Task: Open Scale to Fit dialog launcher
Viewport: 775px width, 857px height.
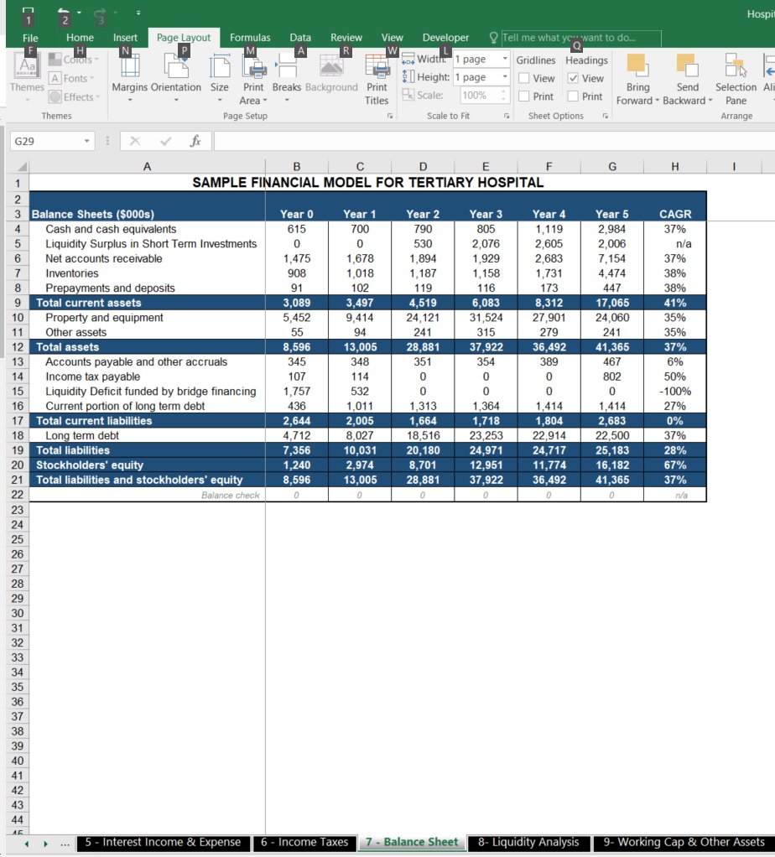Action: coord(507,116)
